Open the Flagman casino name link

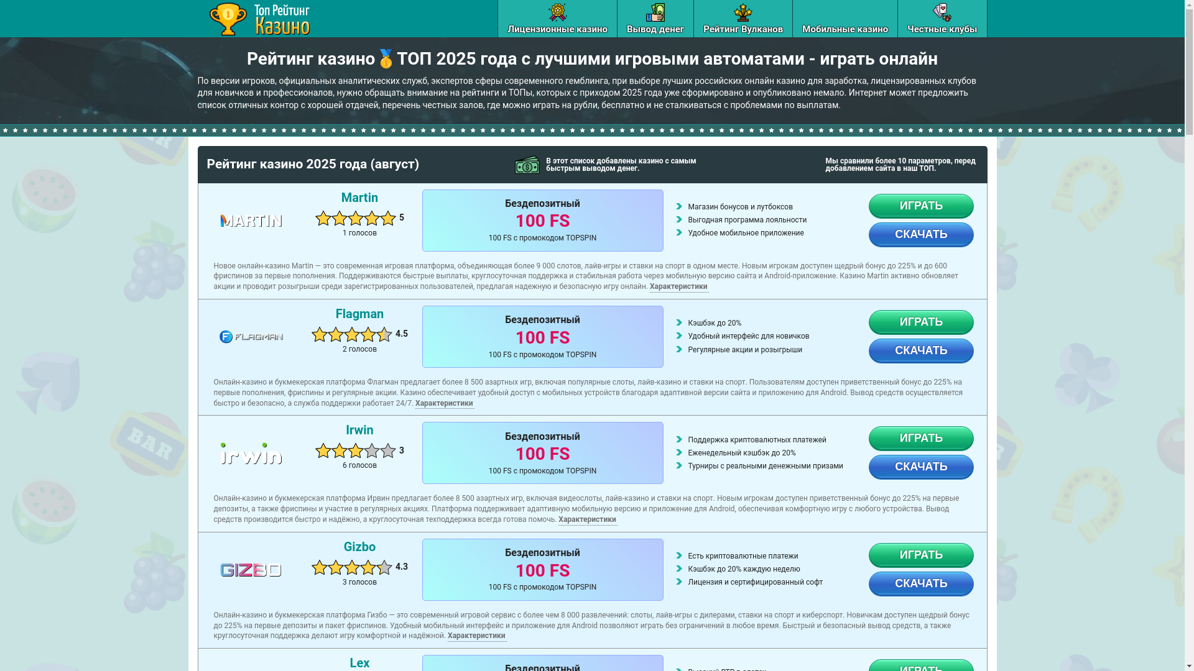click(359, 314)
